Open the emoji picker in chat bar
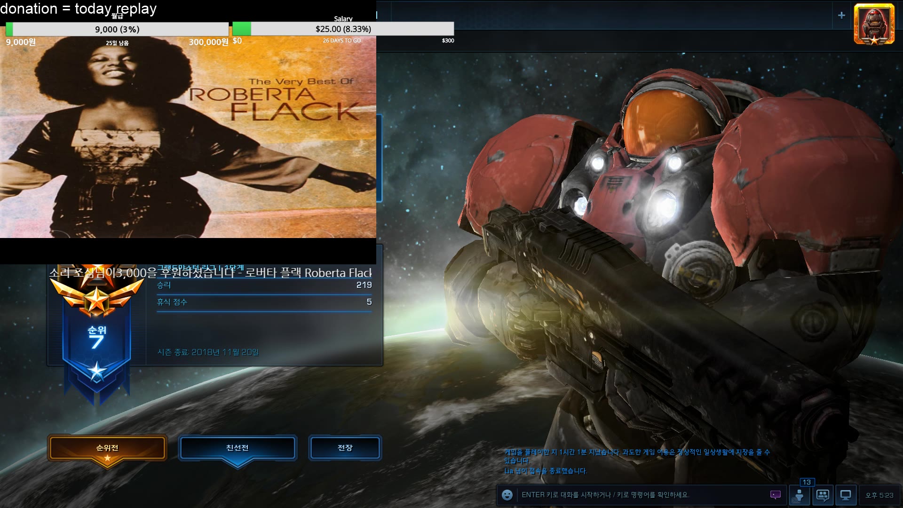Screen dimensions: 903x508 507,495
